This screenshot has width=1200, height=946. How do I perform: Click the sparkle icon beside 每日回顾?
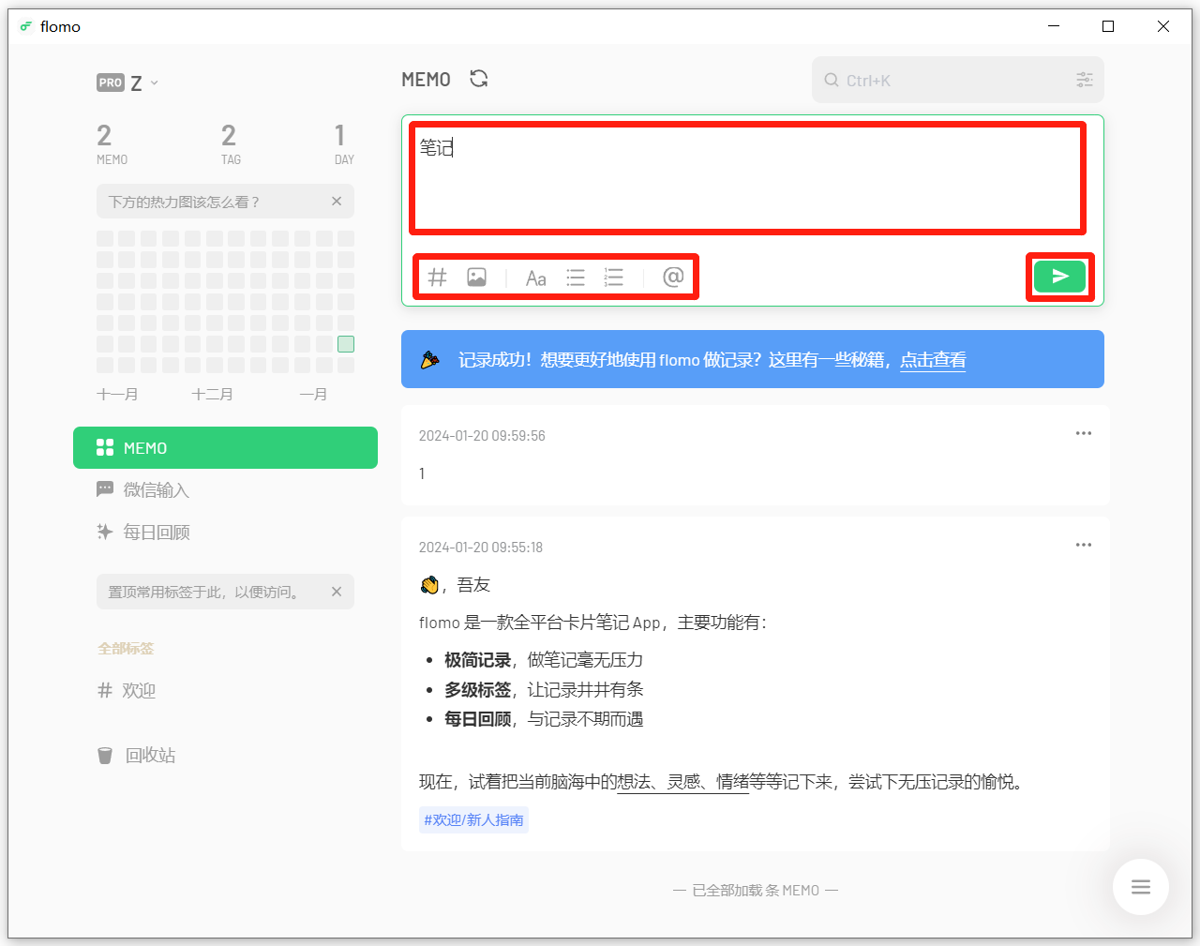click(105, 532)
